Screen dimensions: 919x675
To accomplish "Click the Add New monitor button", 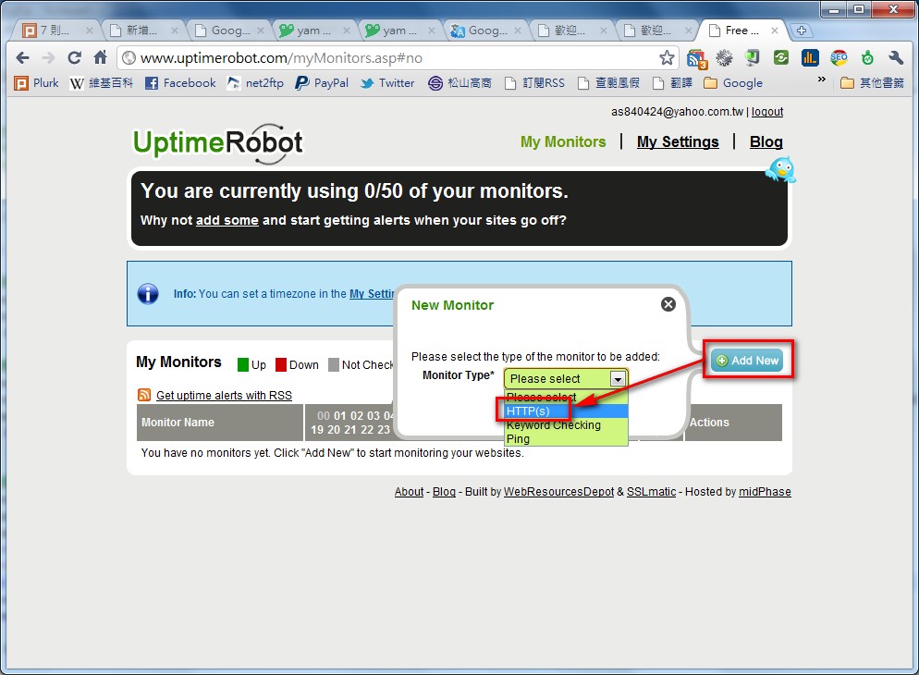I will [748, 361].
